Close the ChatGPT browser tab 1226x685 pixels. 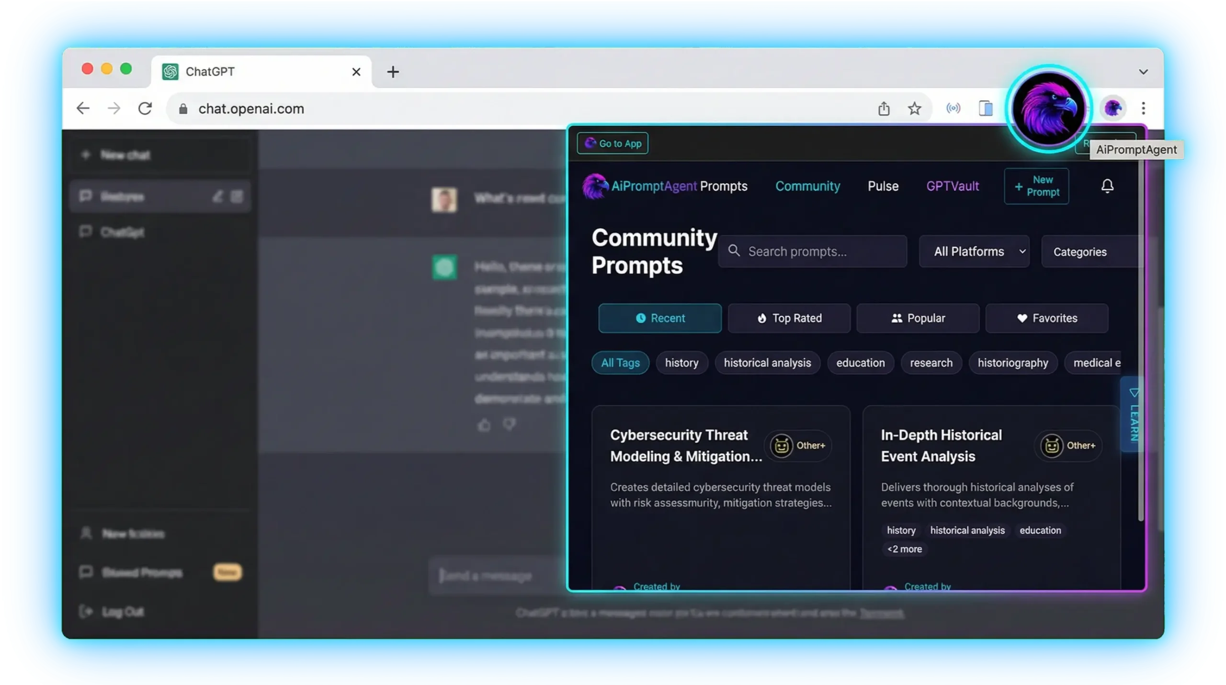(356, 72)
